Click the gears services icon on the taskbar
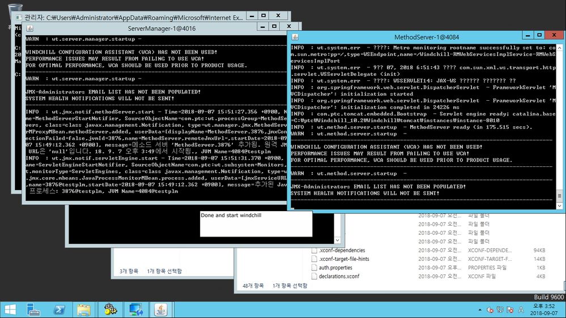The height and width of the screenshot is (318, 566). [110, 310]
